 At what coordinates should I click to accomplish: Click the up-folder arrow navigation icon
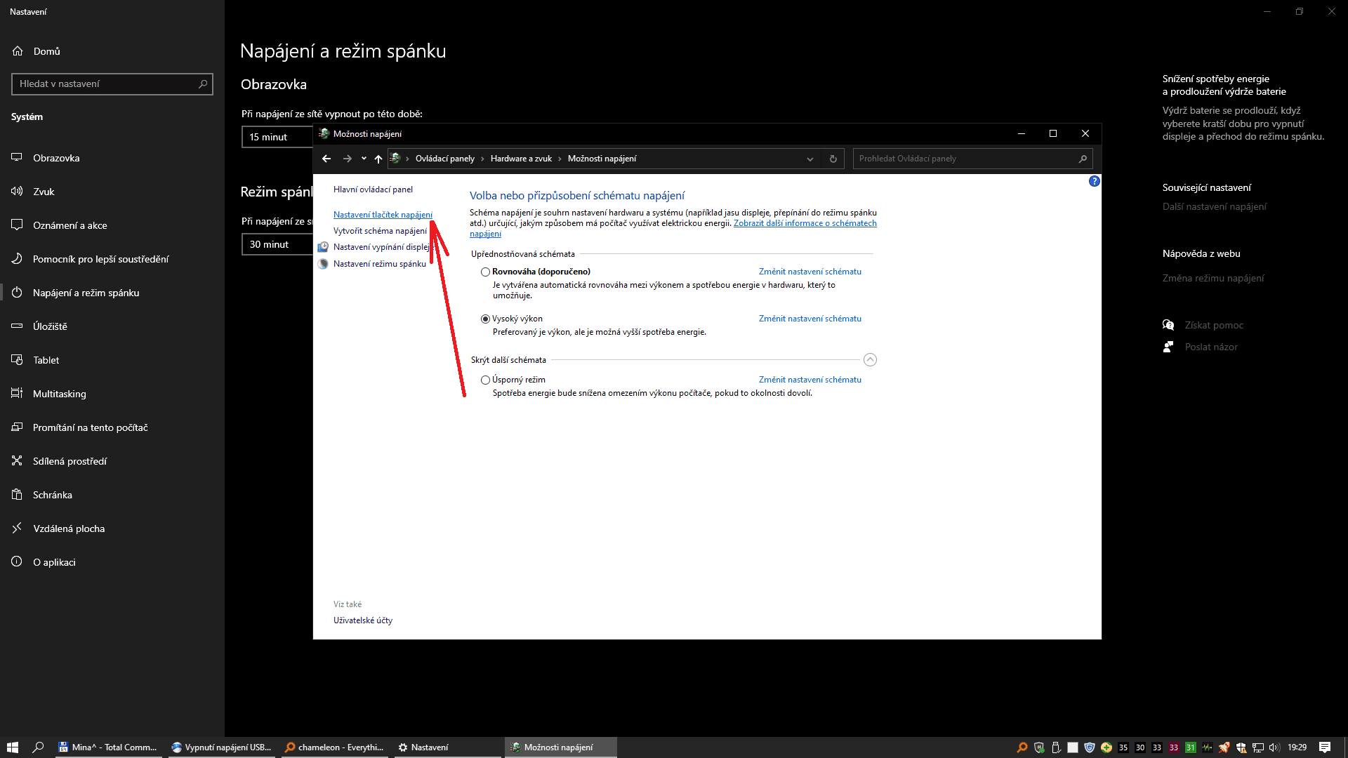[x=378, y=159]
